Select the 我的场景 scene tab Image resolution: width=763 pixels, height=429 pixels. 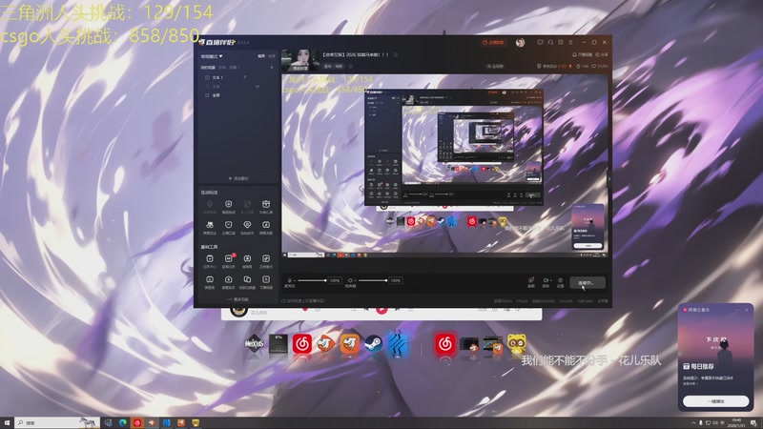(x=208, y=68)
